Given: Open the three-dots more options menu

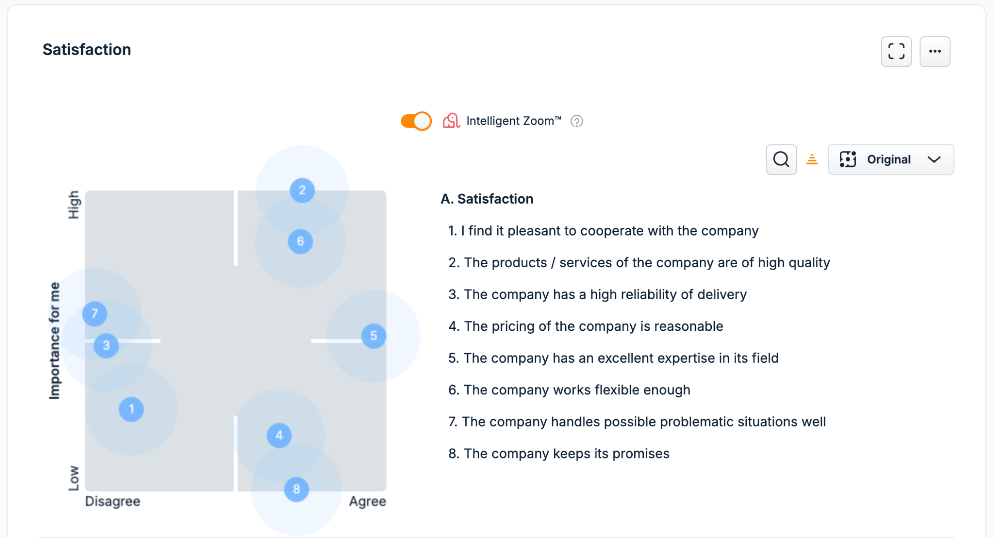Looking at the screenshot, I should (935, 51).
